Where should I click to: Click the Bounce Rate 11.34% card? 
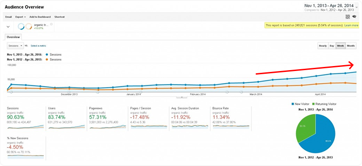[231, 119]
